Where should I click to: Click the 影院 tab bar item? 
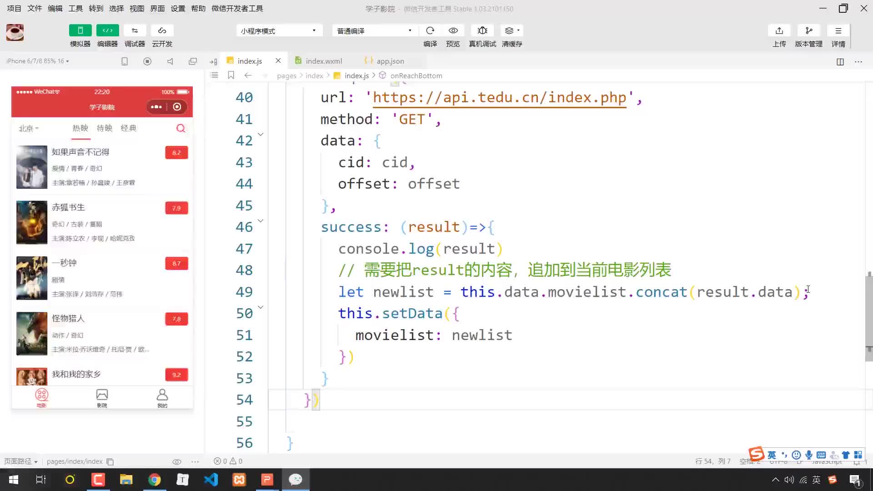[102, 398]
